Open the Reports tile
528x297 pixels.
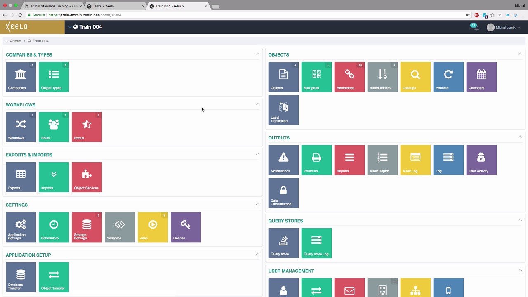[349, 160]
